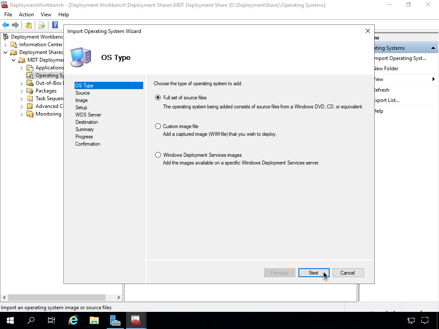Click the tree pane scroll left arrow
Viewport: 439px width, 329px height.
tap(4, 297)
